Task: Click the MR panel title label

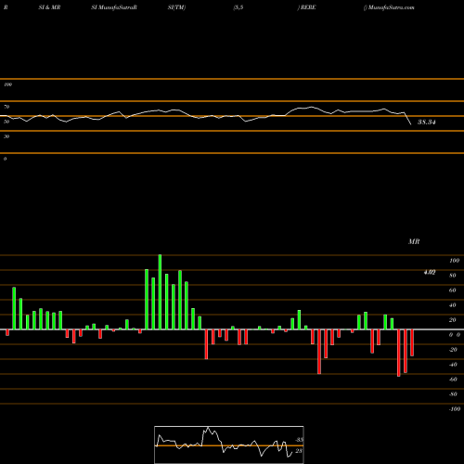Action: (x=414, y=241)
